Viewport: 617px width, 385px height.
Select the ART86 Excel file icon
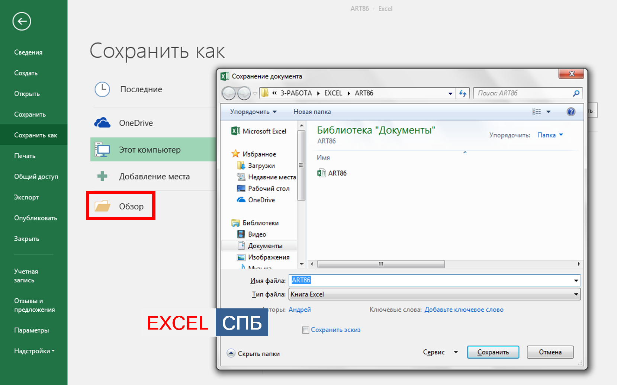click(321, 173)
